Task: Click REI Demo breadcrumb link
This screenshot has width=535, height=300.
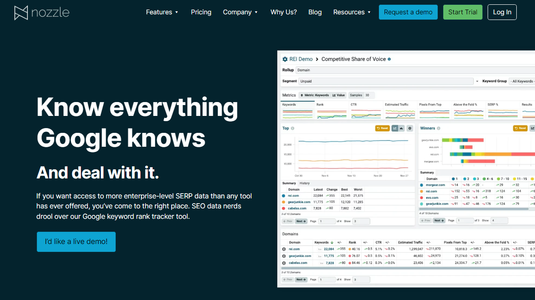Action: 301,59
